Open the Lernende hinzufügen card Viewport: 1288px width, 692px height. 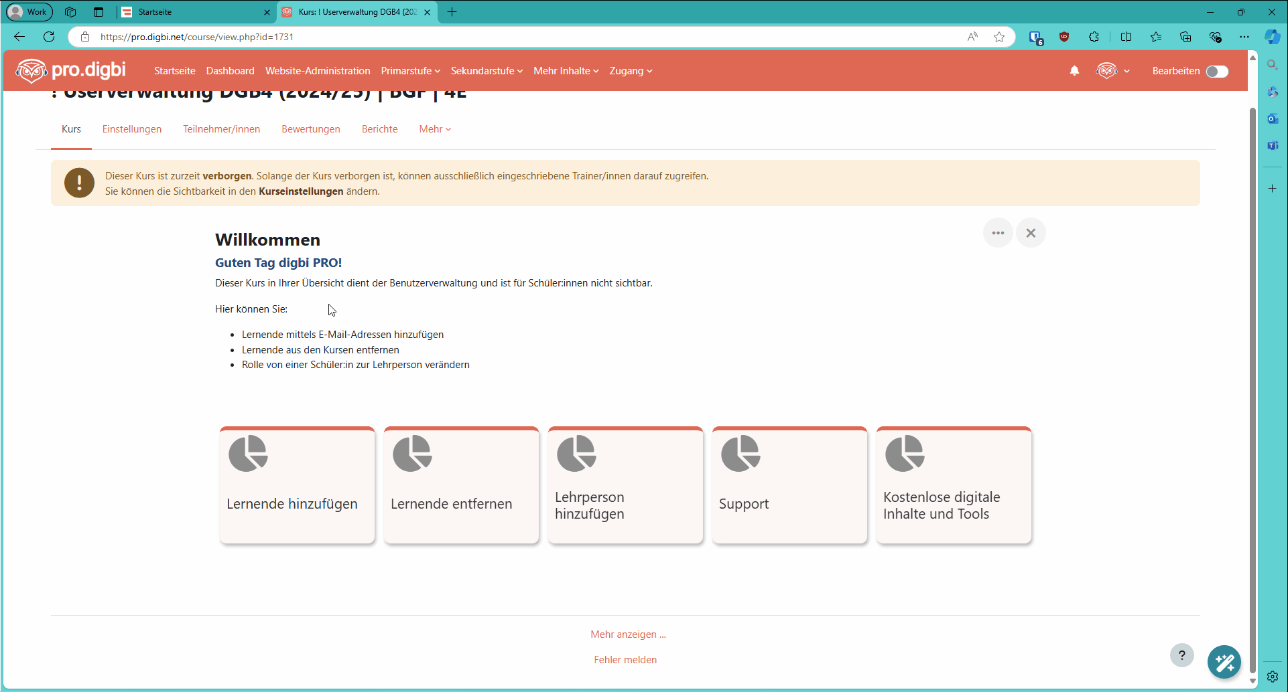click(x=297, y=485)
